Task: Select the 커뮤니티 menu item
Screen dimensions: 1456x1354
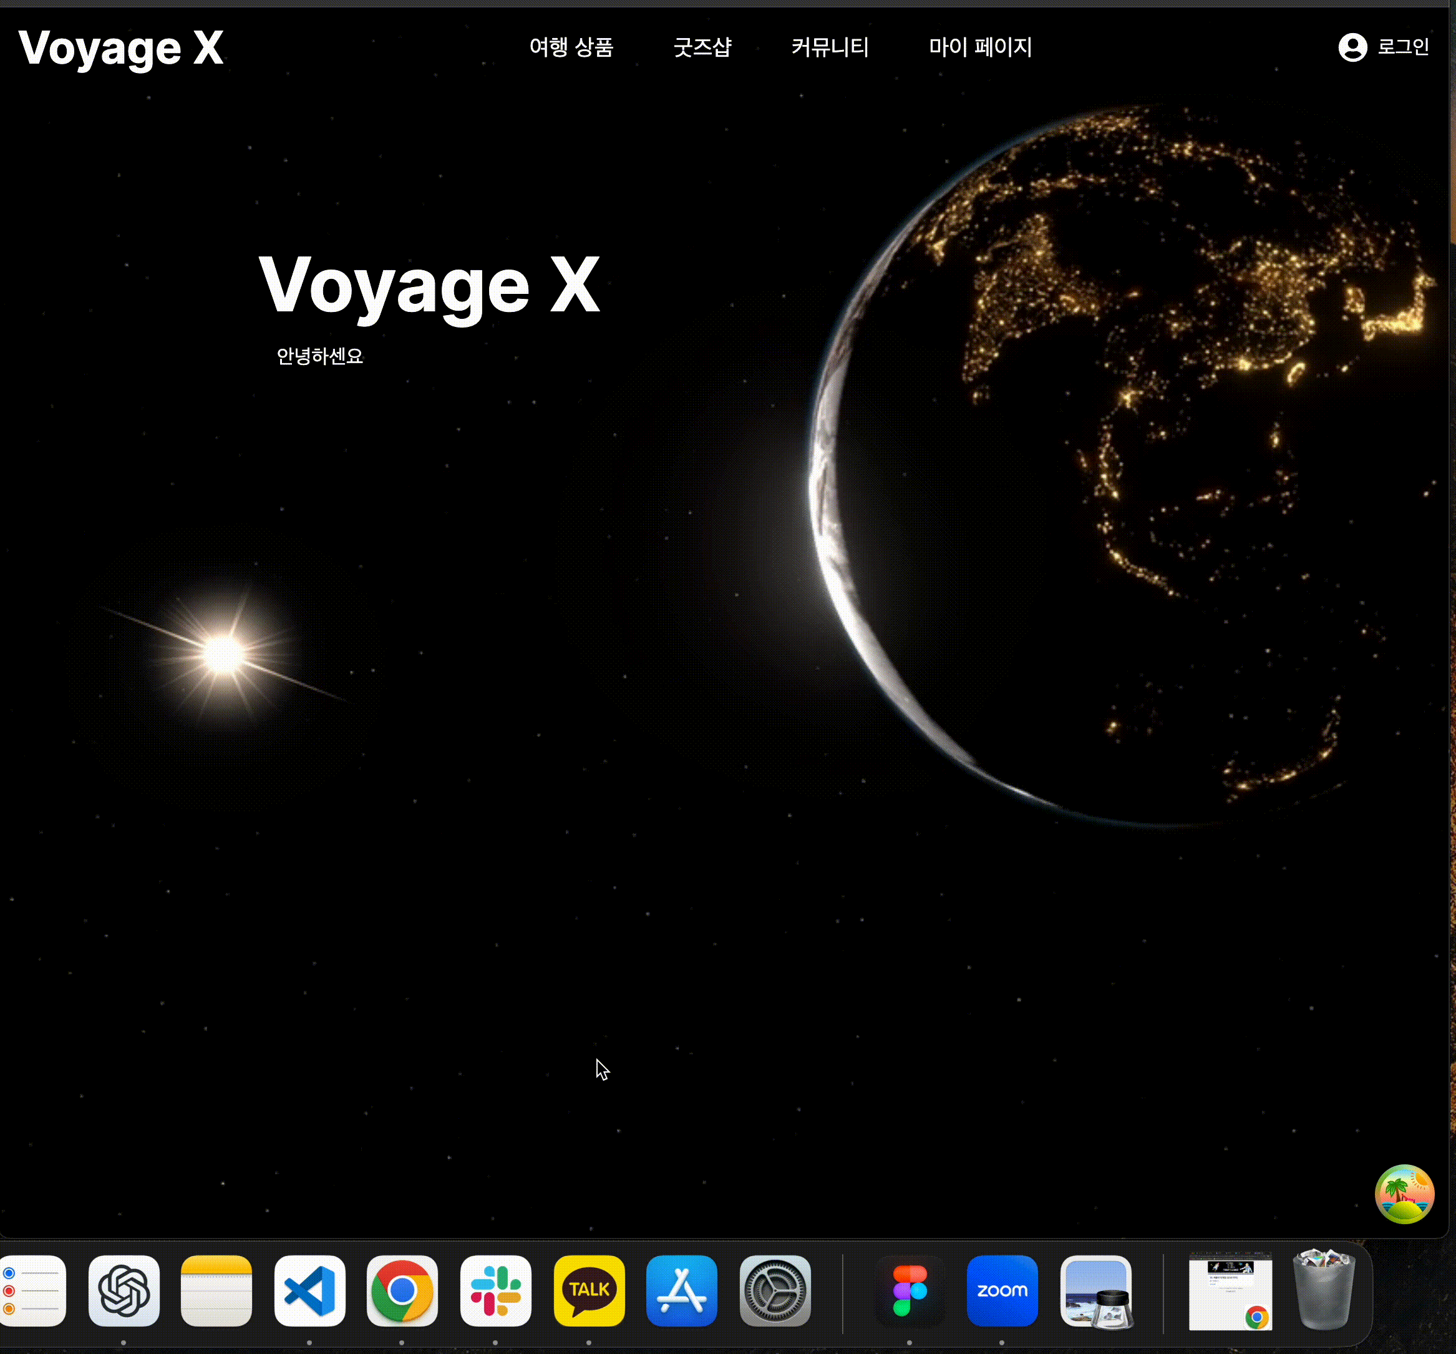Action: [829, 47]
